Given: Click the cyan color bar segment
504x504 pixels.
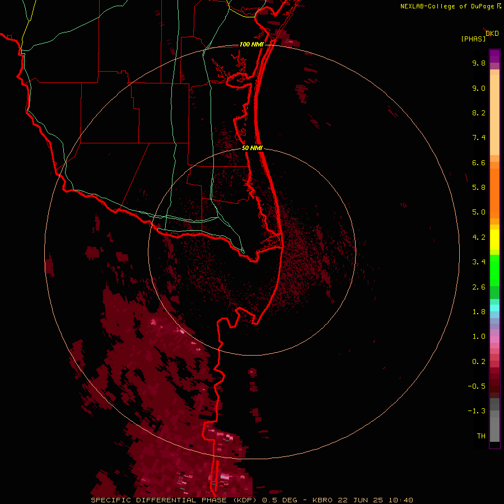Looking at the screenshot, I should 494,308.
